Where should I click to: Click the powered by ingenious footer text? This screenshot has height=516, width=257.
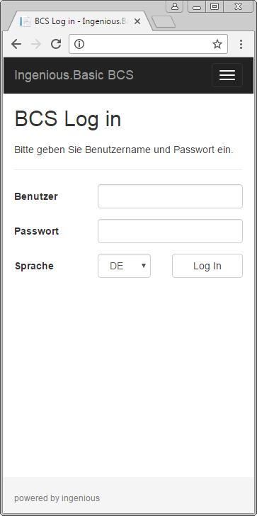pyautogui.click(x=57, y=498)
